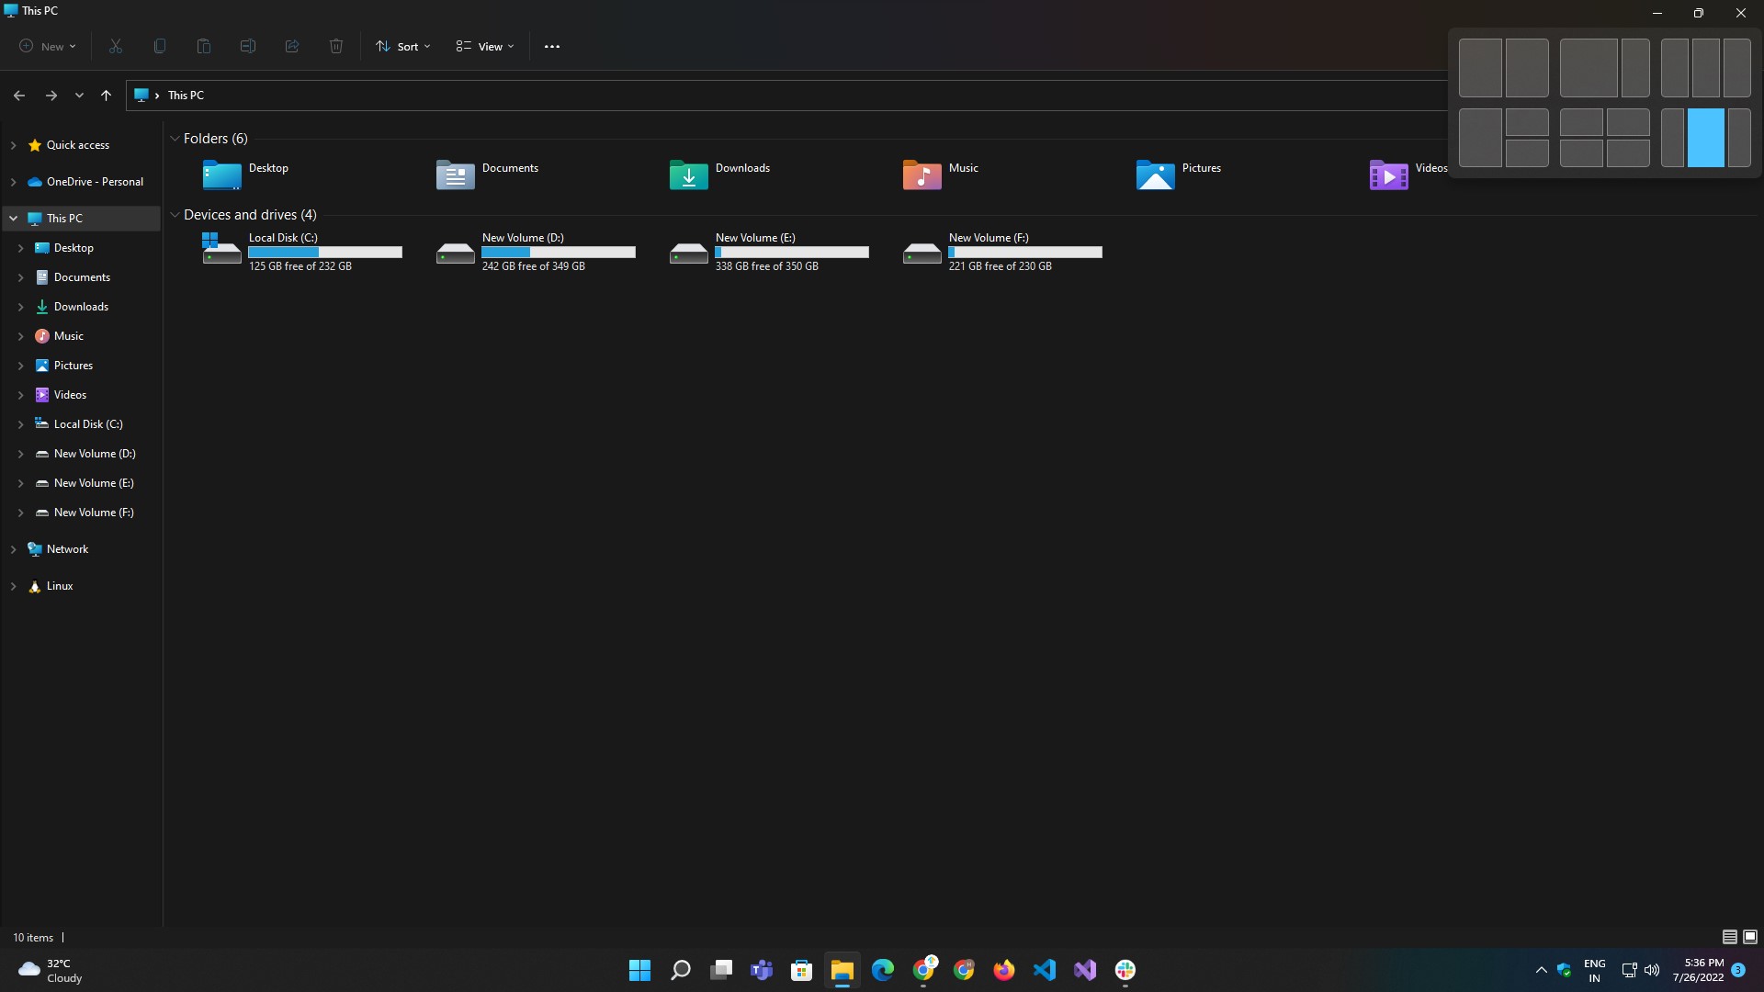Screen dimensions: 1764x992
Task: Open the Sort dropdown menu
Action: coord(403,46)
